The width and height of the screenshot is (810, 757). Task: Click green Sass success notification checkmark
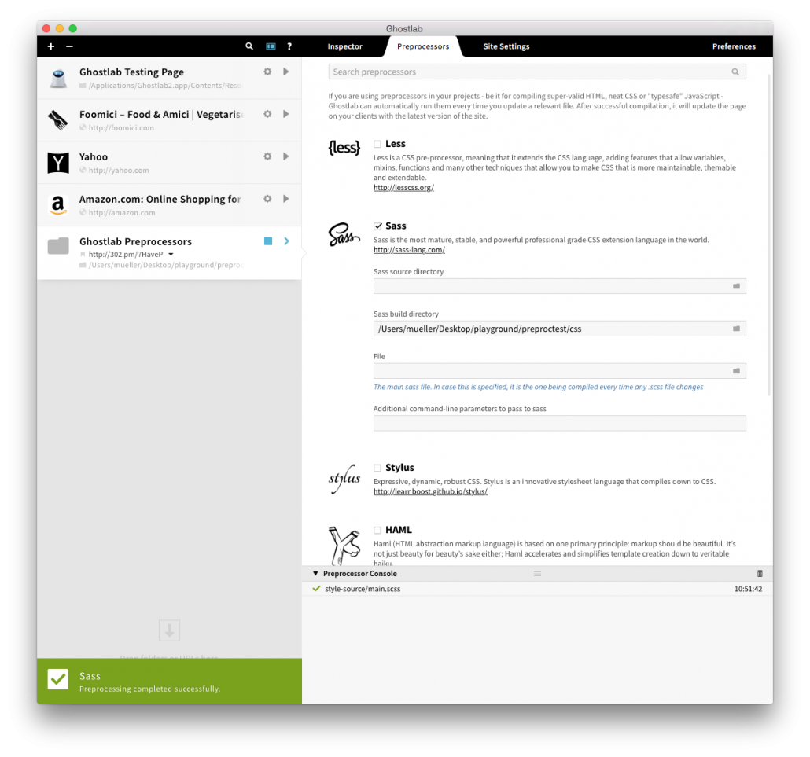point(58,679)
